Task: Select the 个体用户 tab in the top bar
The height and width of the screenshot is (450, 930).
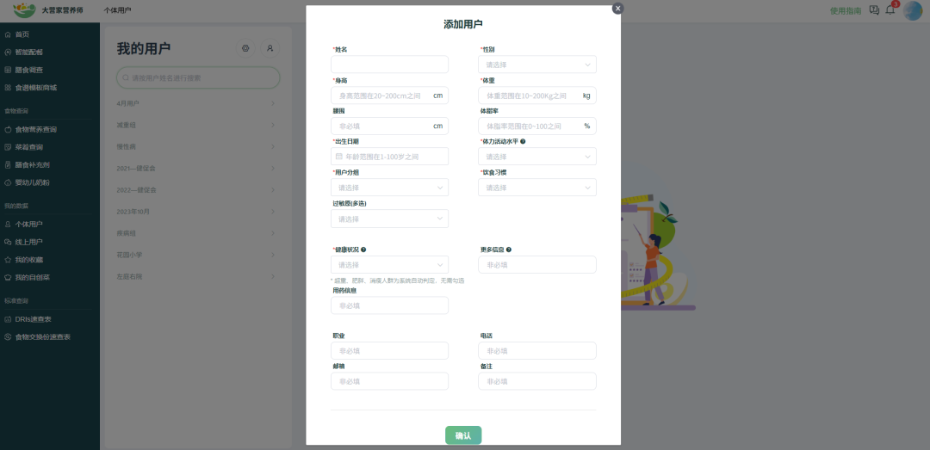Action: (117, 10)
